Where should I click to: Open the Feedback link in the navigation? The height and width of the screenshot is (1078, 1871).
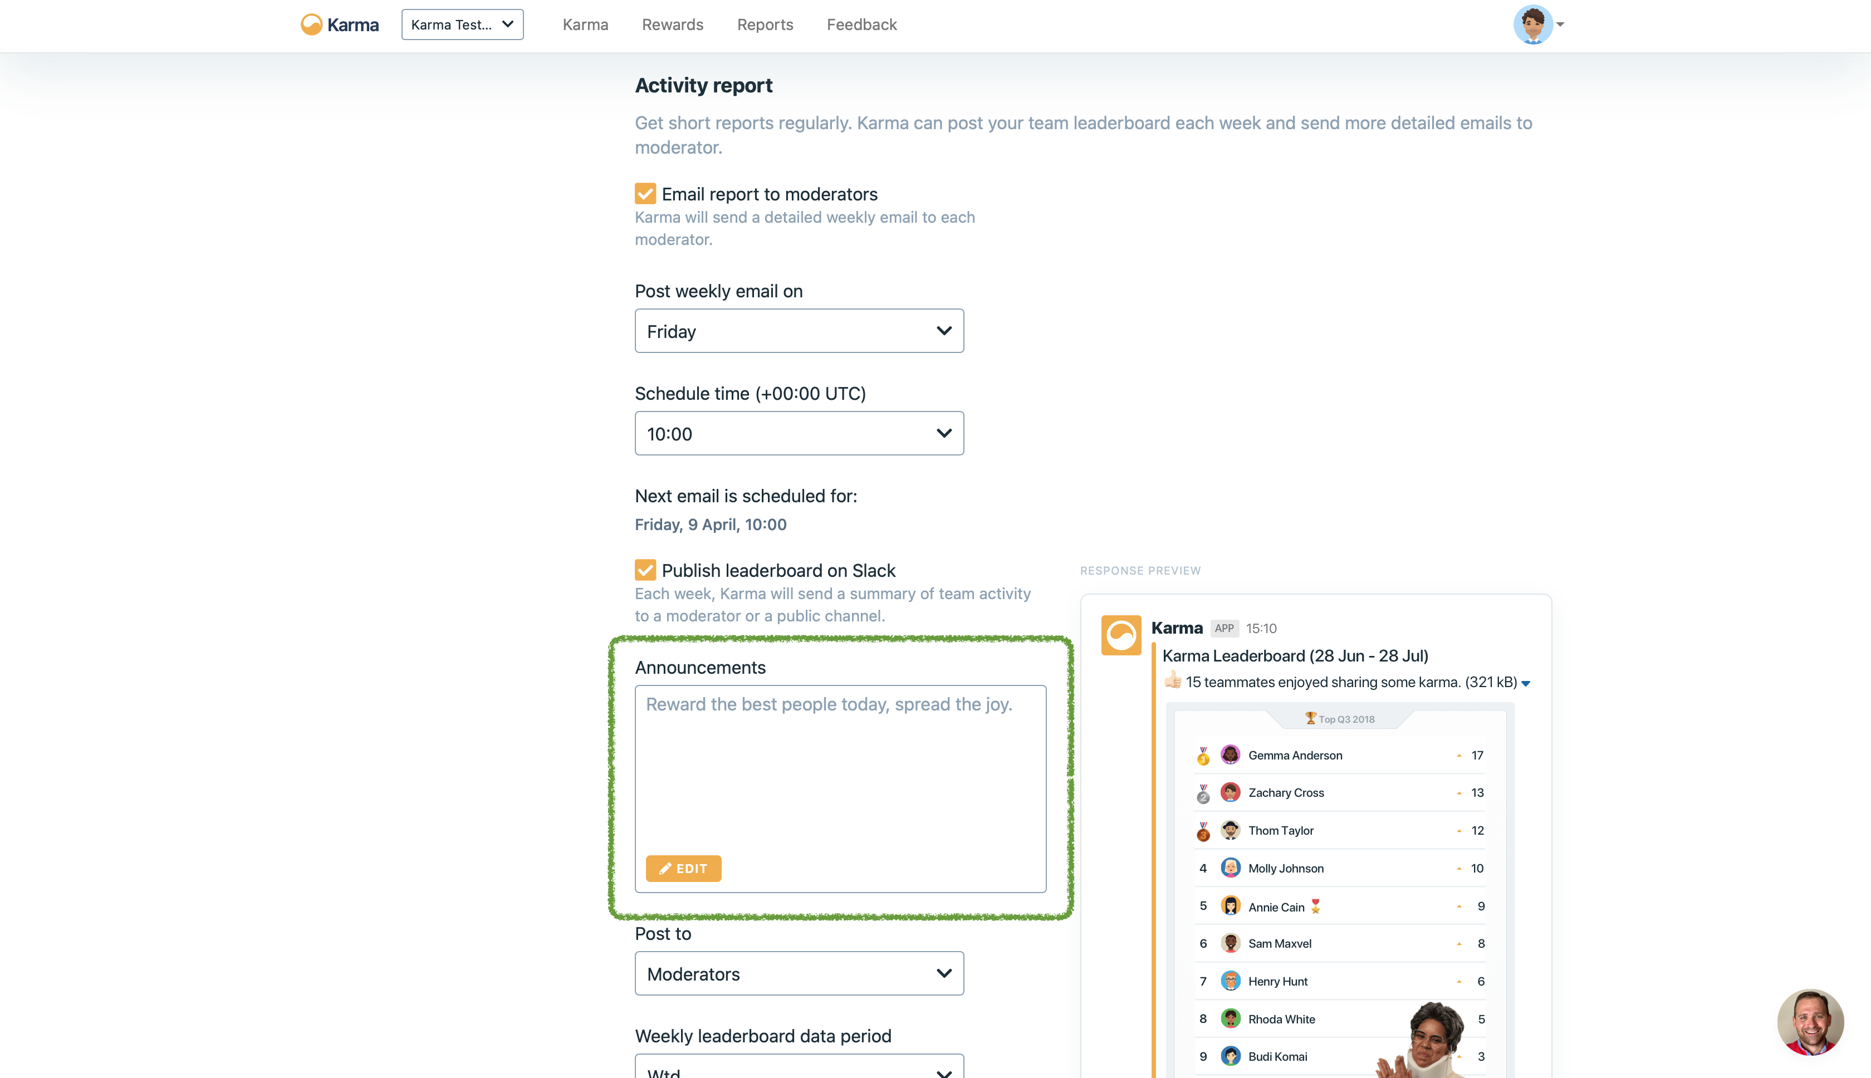(x=861, y=24)
